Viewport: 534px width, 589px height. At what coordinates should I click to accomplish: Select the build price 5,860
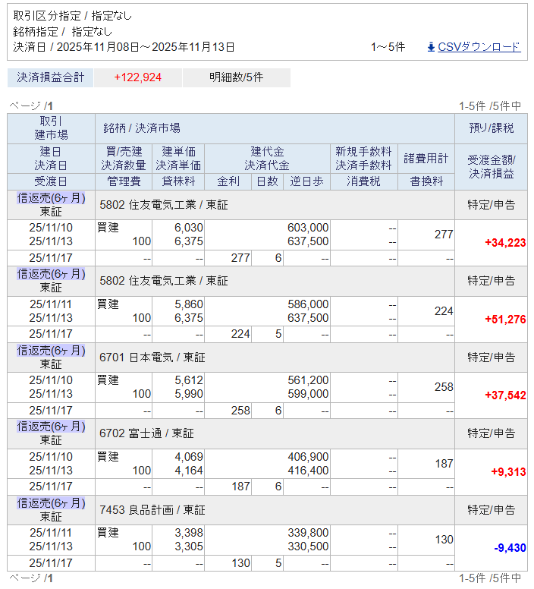click(189, 304)
